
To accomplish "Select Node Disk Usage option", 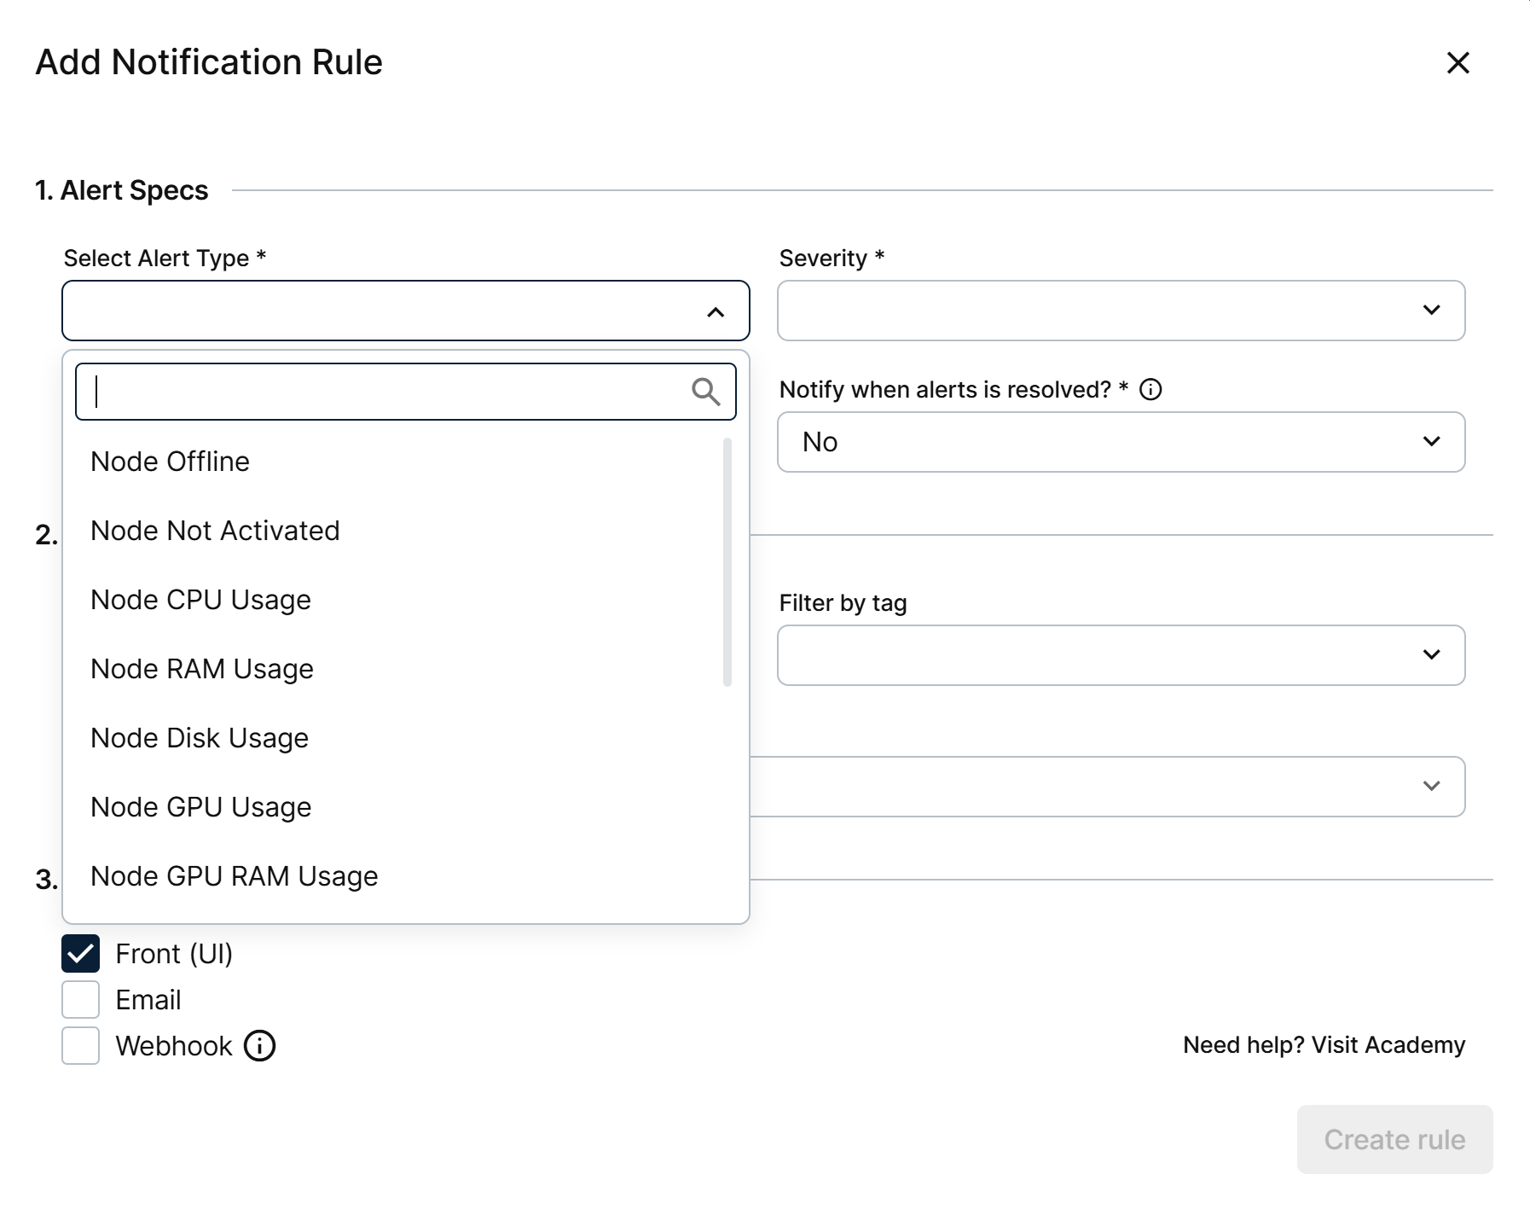I will [406, 738].
